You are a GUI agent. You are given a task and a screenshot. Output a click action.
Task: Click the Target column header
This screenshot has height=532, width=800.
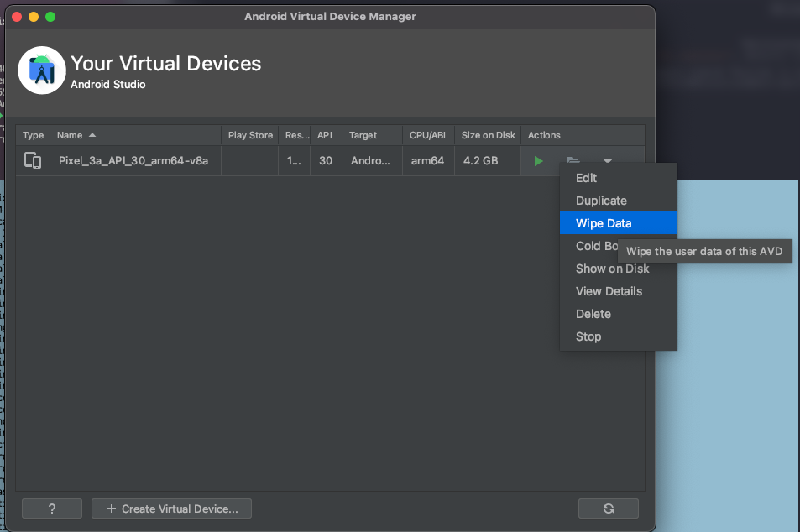click(372, 135)
